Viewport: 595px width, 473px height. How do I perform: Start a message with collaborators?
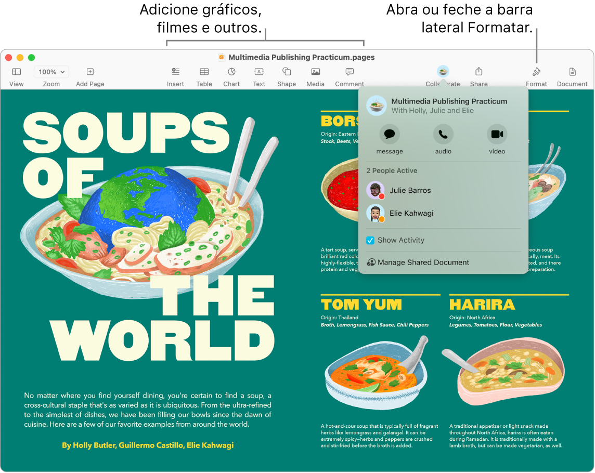pos(390,134)
